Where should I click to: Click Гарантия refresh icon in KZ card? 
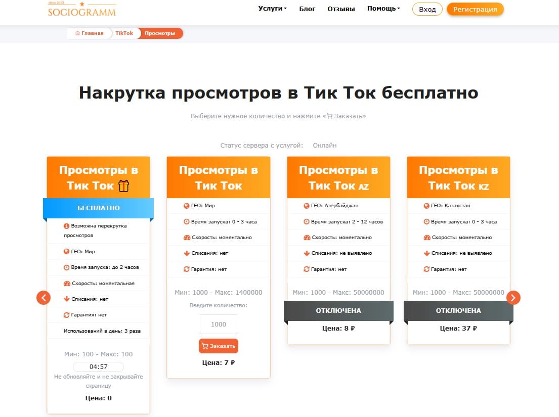[426, 269]
